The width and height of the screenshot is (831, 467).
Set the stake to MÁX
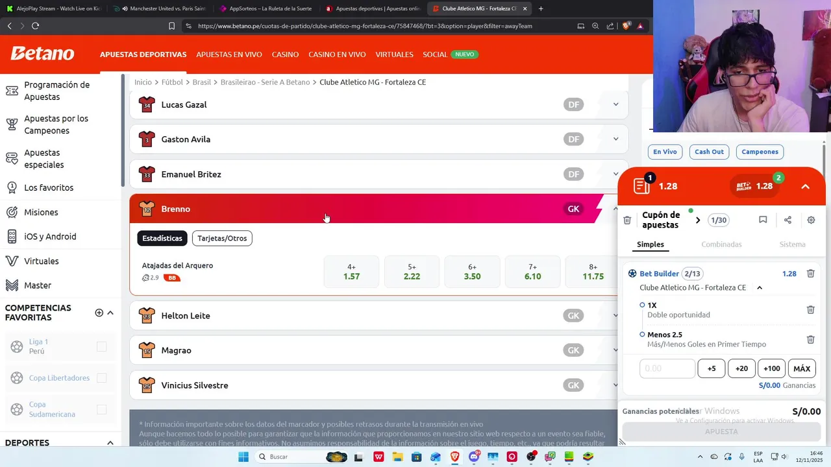point(802,368)
